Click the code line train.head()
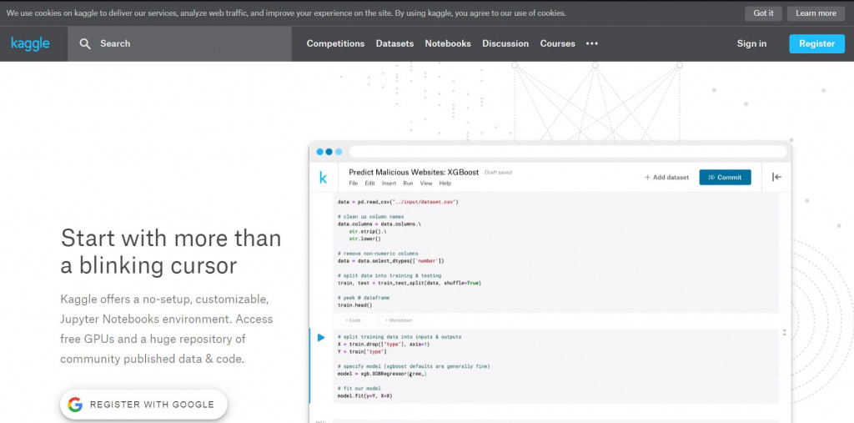 pyautogui.click(x=354, y=305)
